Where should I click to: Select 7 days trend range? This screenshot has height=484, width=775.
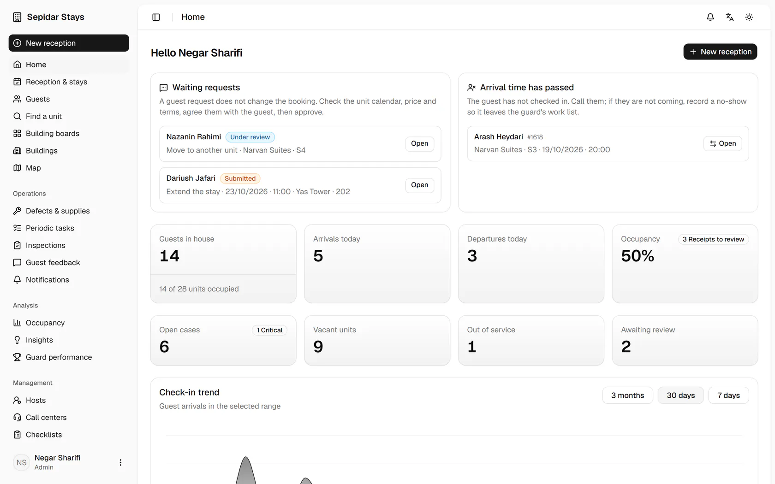728,395
